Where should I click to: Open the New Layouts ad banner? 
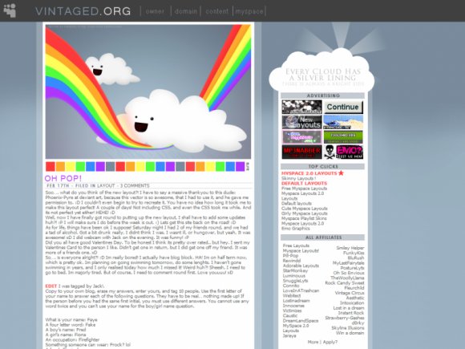(301, 122)
